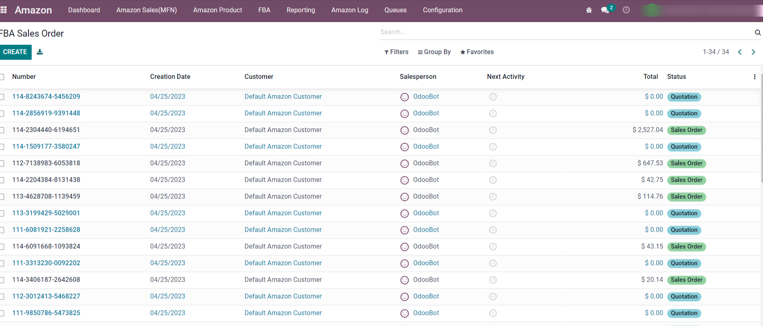This screenshot has height=326, width=763.
Task: Click the vertical scrollbar on the right
Action: (761, 128)
